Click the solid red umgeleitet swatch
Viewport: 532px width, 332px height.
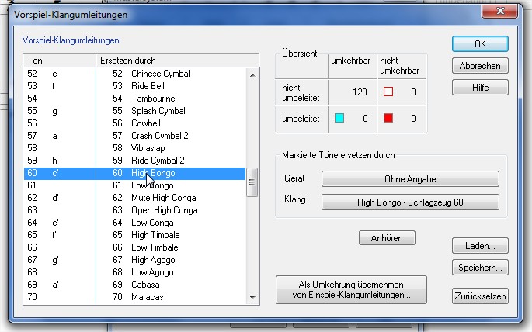[x=388, y=119]
